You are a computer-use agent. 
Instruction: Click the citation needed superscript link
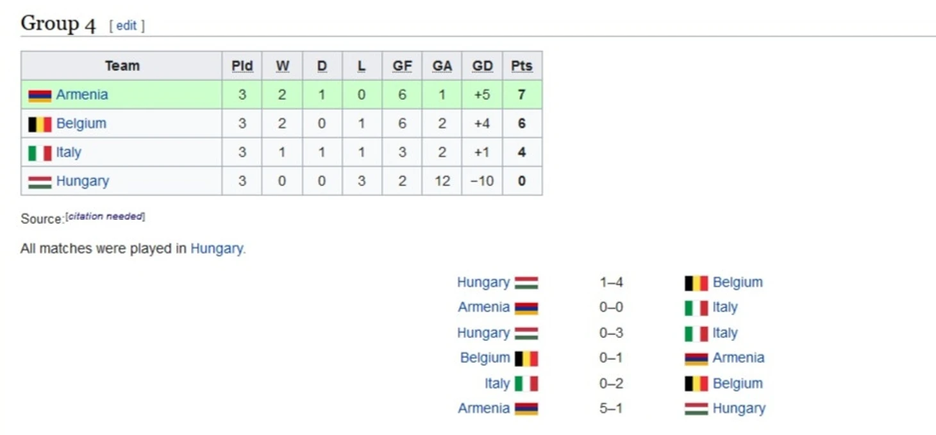[x=106, y=216]
